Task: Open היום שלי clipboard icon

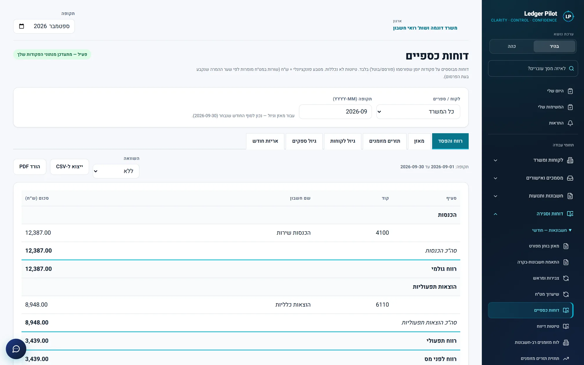Action: tap(570, 91)
